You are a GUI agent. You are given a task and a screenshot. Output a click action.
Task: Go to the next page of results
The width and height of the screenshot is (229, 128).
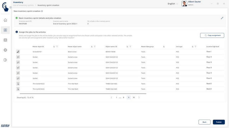[139, 97]
